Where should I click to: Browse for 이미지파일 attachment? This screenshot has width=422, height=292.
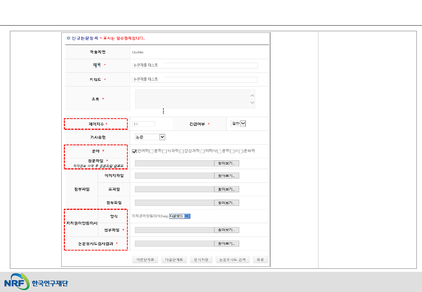(x=227, y=176)
